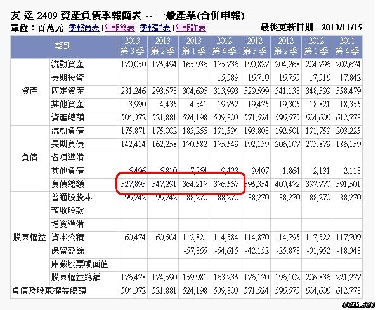Click the 各項準備 row label
Image resolution: width=378 pixels, height=310 pixels.
pos(67,158)
